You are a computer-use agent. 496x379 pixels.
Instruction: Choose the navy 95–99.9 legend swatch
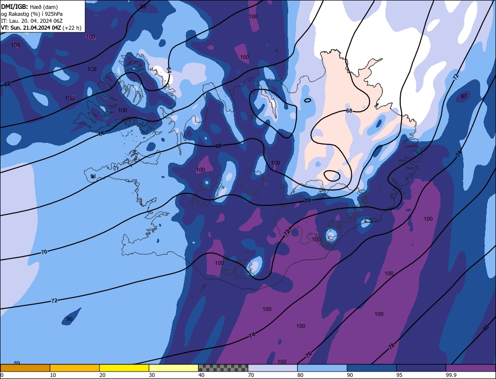coord(421,368)
